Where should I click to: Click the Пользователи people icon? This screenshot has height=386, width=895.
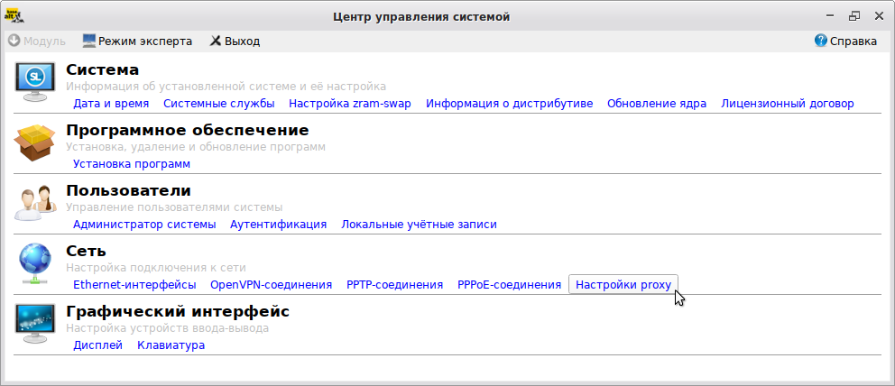(34, 203)
